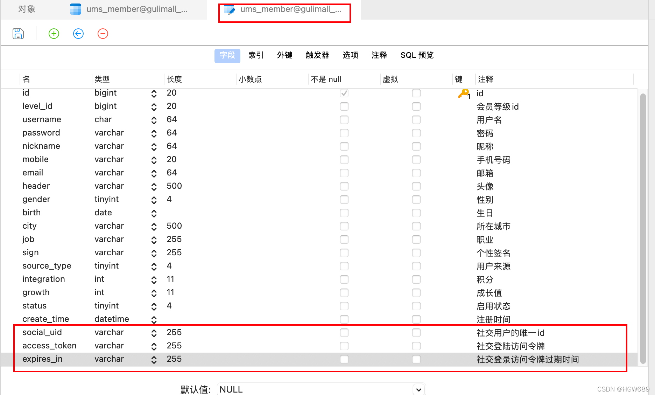
Task: Click the vertical scrollbar of the field list
Action: pyautogui.click(x=643, y=229)
